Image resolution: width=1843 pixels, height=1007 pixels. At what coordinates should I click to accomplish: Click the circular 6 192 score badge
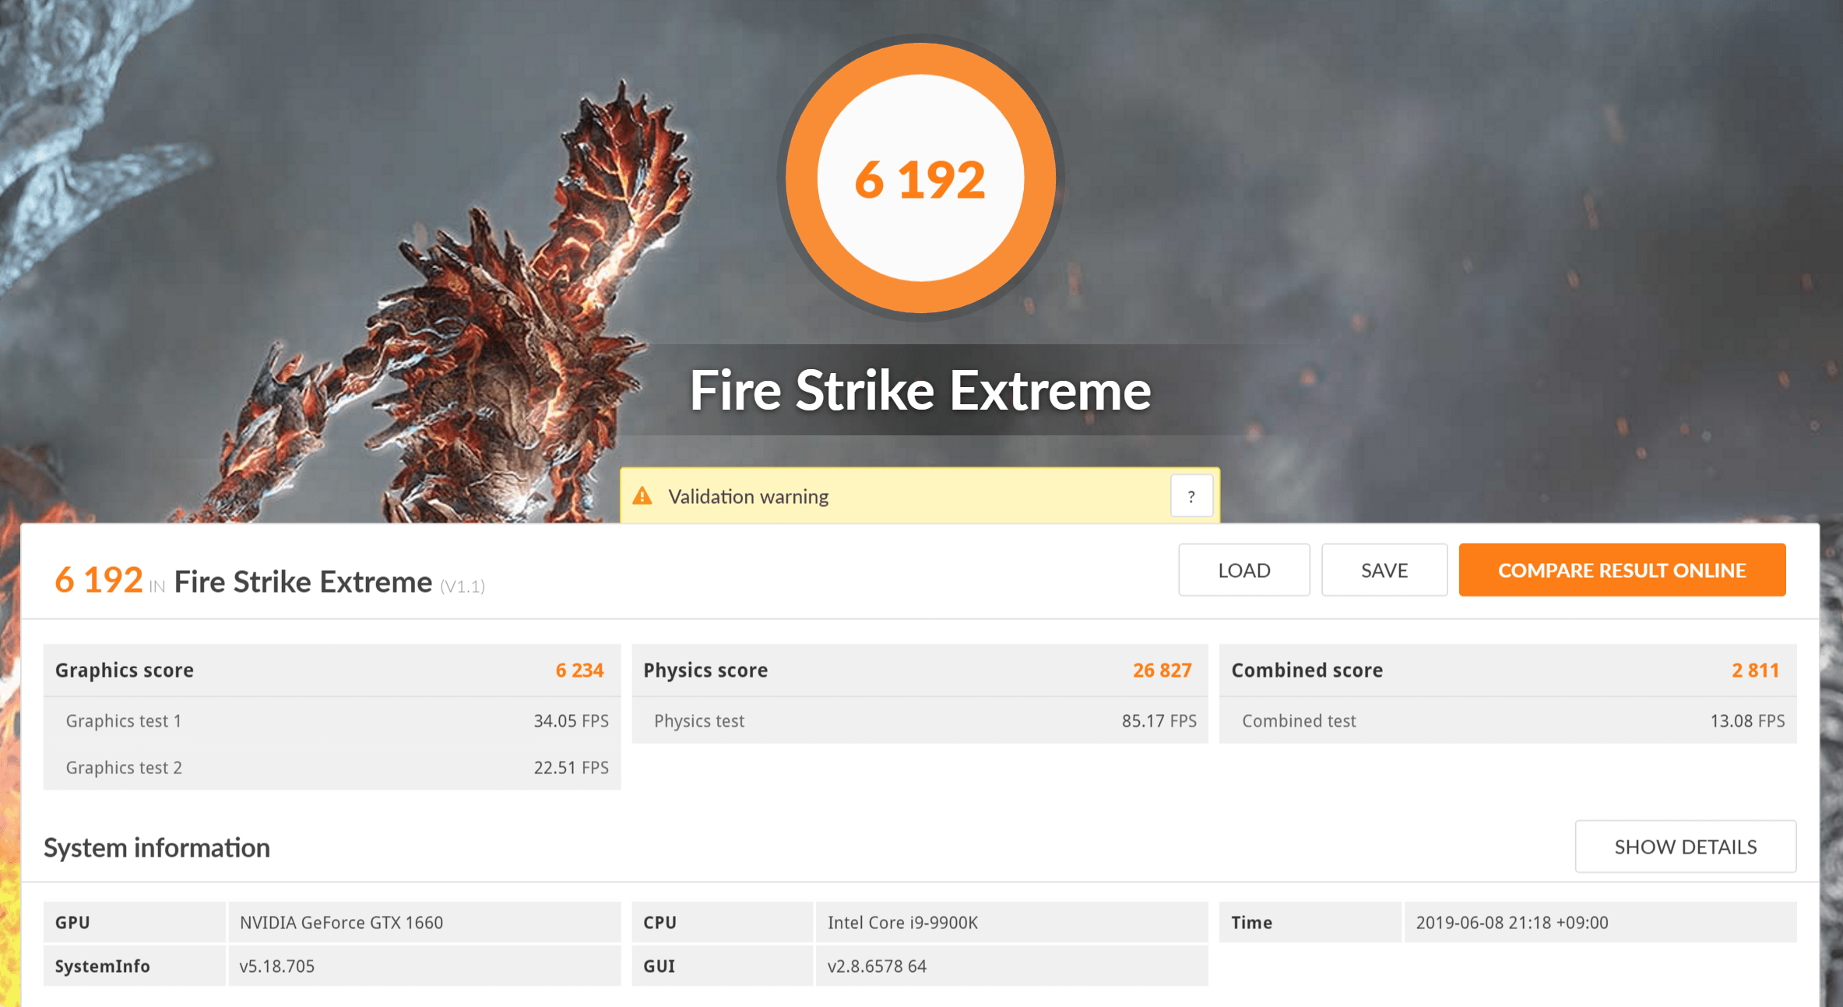pos(920,178)
